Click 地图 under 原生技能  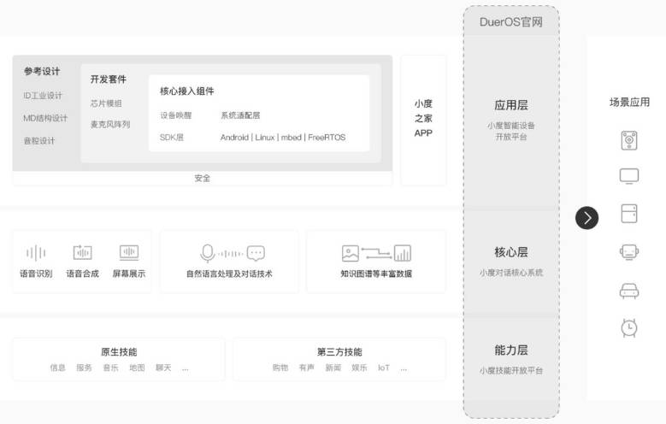point(137,368)
